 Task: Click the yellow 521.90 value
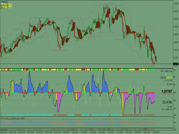[7, 5]
